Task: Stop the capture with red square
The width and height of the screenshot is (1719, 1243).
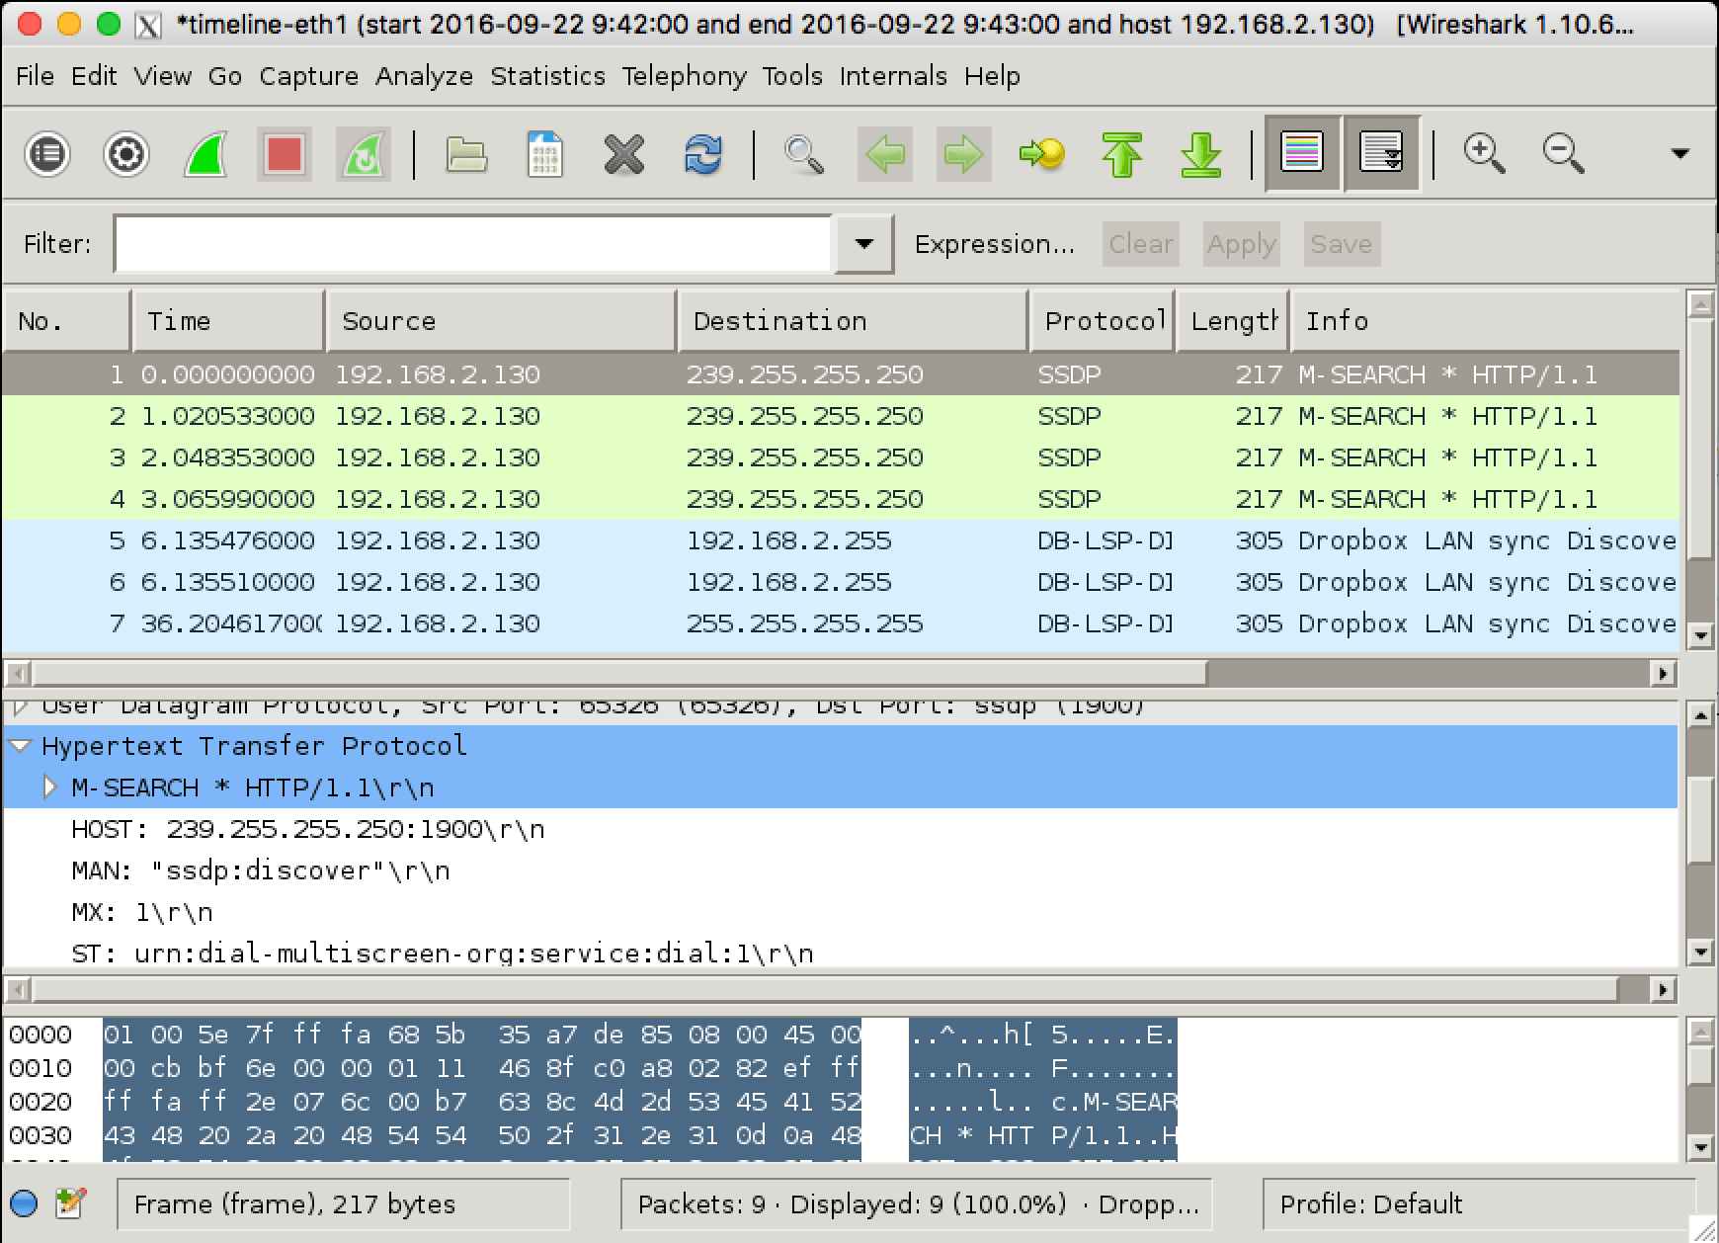Action: [285, 154]
